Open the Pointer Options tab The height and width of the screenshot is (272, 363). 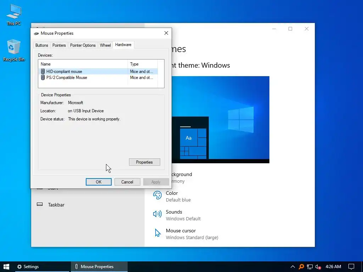click(x=83, y=45)
